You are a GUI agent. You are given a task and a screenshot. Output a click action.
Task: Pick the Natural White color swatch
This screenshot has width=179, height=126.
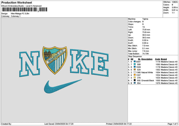[135, 72]
